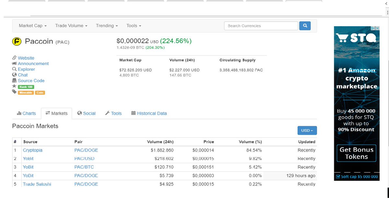
Task: Sort by the Price column header
Action: (x=209, y=142)
